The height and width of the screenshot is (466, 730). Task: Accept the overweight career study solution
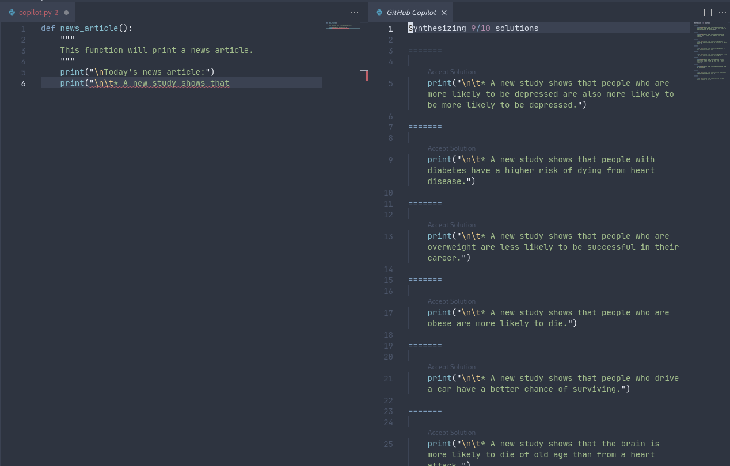click(451, 225)
